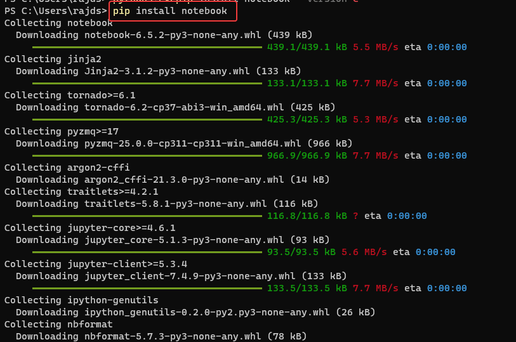Select 'Downloading notebook-6.5.2-py3-none-any.whl' line
This screenshot has width=516, height=342.
point(164,35)
